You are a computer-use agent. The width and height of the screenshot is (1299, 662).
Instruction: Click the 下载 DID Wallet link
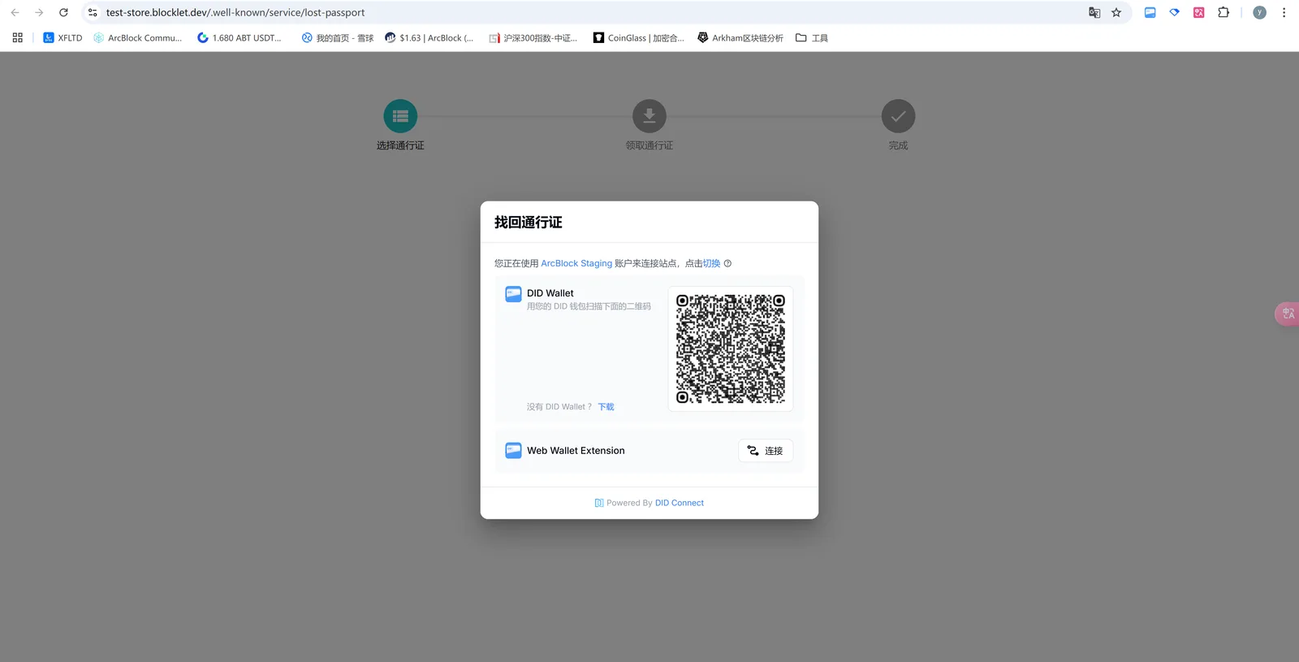pyautogui.click(x=606, y=407)
